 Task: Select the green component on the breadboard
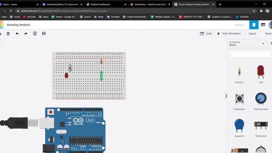101,76
